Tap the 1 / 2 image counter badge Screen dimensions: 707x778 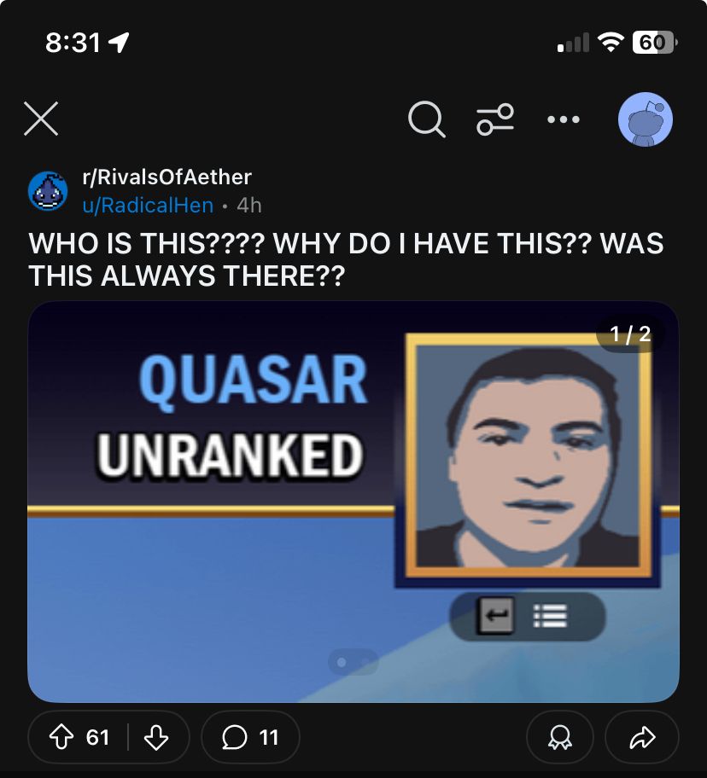[x=630, y=334]
